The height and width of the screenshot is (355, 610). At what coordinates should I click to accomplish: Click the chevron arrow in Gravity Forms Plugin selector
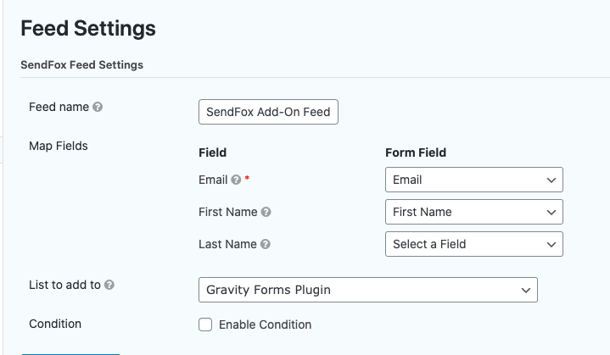click(526, 290)
